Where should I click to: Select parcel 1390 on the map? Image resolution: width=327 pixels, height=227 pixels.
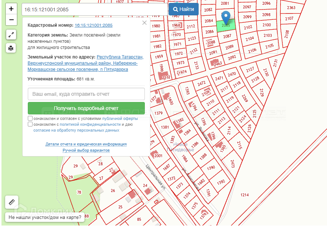[211, 167]
